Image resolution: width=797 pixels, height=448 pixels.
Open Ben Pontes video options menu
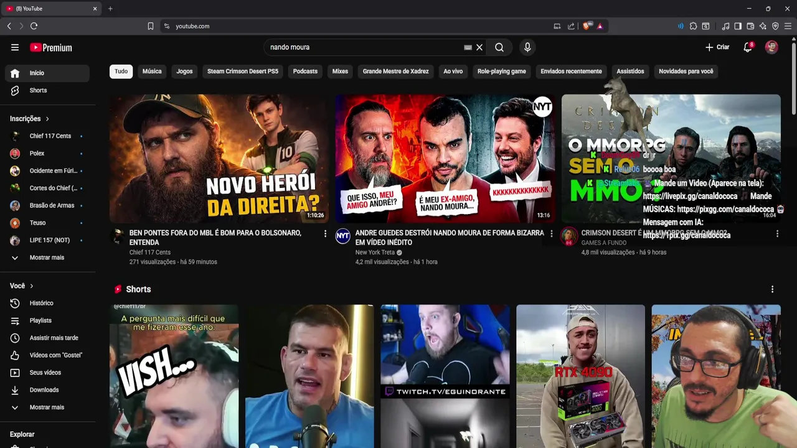coord(325,234)
